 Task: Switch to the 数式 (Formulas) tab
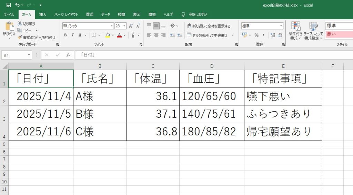coord(90,14)
